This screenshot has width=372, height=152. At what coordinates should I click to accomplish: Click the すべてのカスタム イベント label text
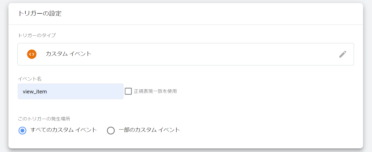(64, 130)
